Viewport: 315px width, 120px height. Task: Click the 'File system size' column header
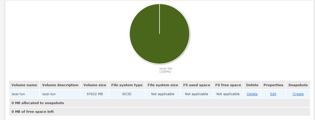coord(163,85)
